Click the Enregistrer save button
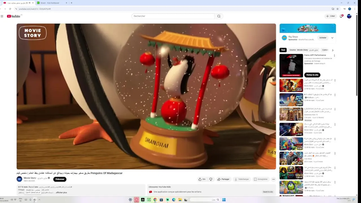 (x=261, y=179)
